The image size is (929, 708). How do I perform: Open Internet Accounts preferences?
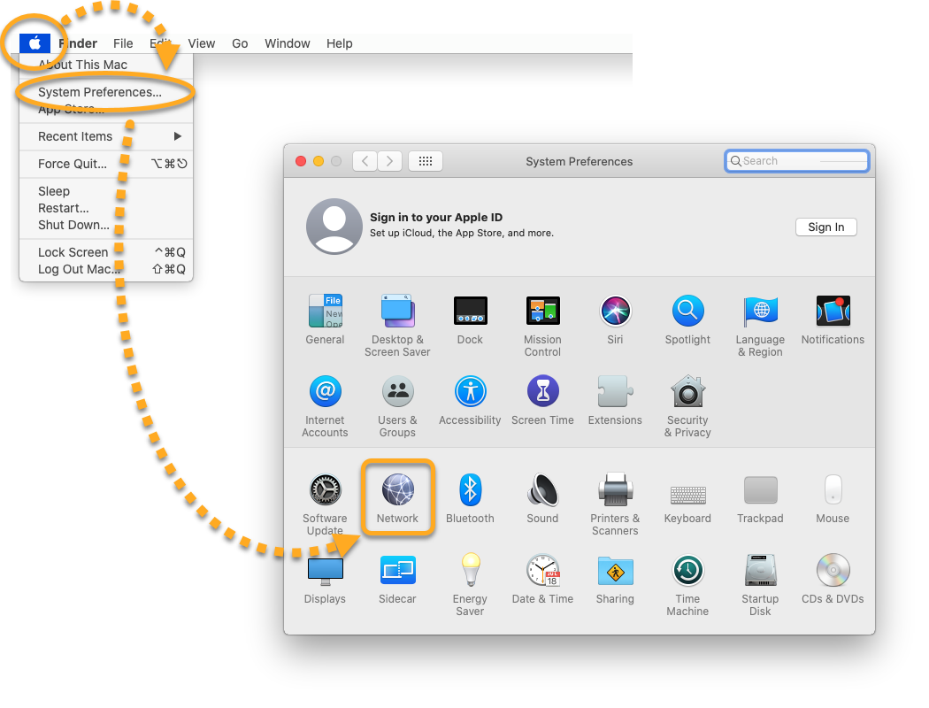coord(325,406)
